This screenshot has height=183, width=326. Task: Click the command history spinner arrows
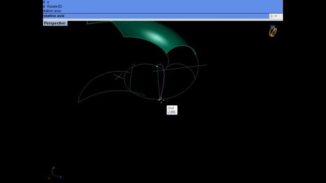click(x=271, y=16)
